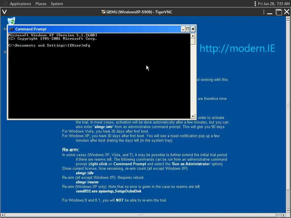Open the Applications menu
This screenshot has height=218, width=291.
[x=20, y=4]
